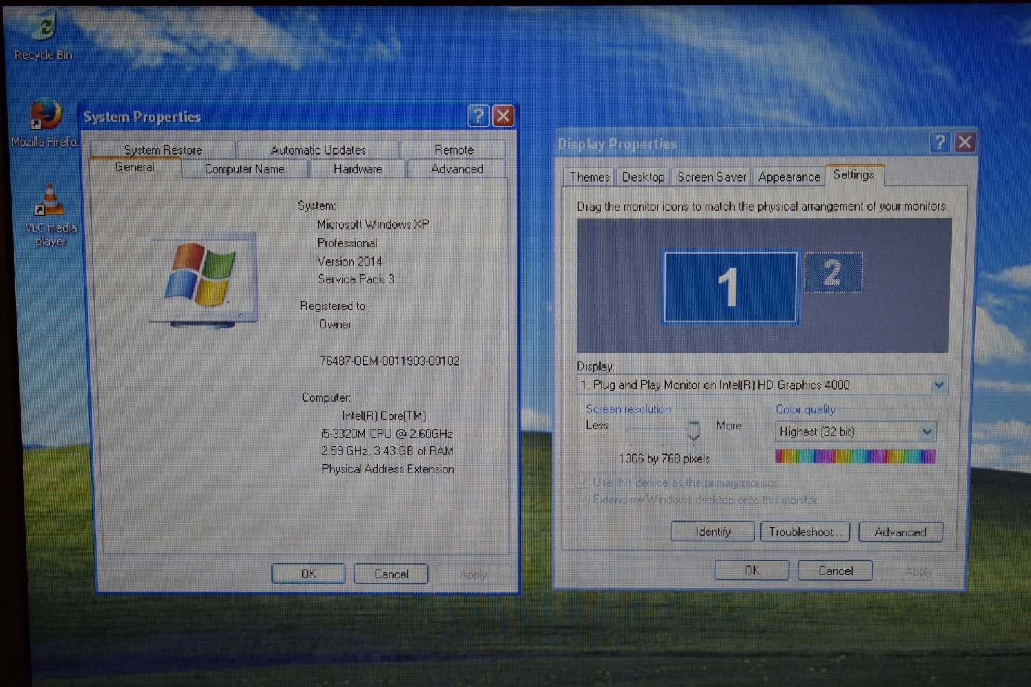Click the color quality spectrum bar
The width and height of the screenshot is (1031, 687).
pyautogui.click(x=855, y=456)
